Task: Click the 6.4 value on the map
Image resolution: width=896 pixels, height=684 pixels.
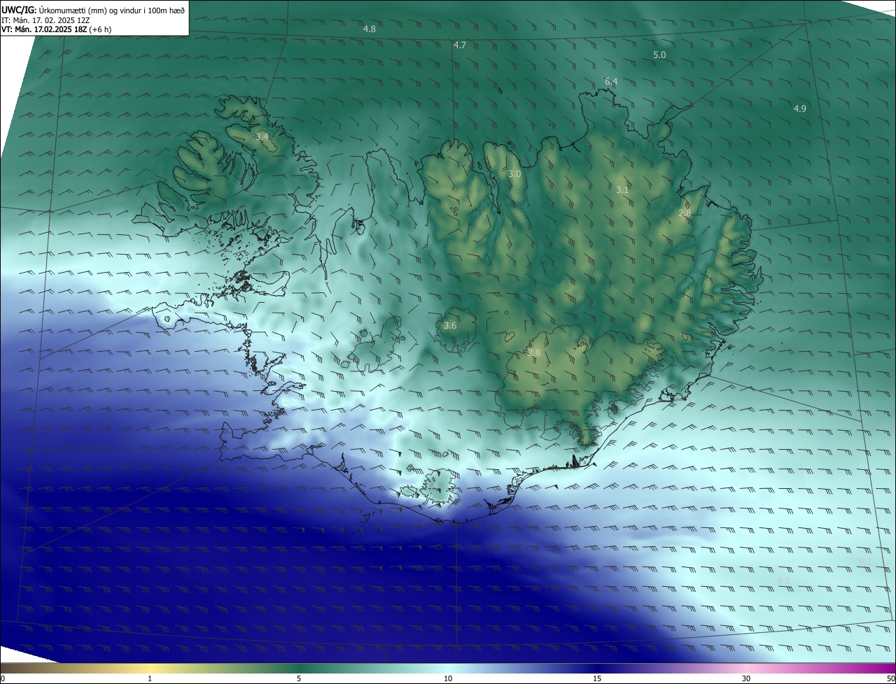Action: (611, 82)
